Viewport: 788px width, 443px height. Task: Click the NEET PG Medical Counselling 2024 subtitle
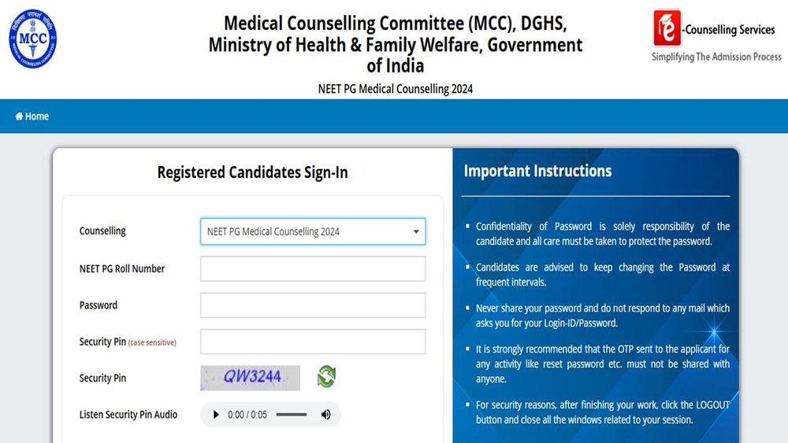click(x=396, y=89)
